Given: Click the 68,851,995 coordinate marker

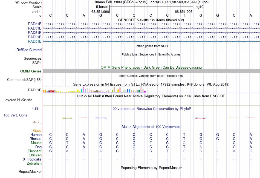Looking at the screenshot, I should 184,11.
